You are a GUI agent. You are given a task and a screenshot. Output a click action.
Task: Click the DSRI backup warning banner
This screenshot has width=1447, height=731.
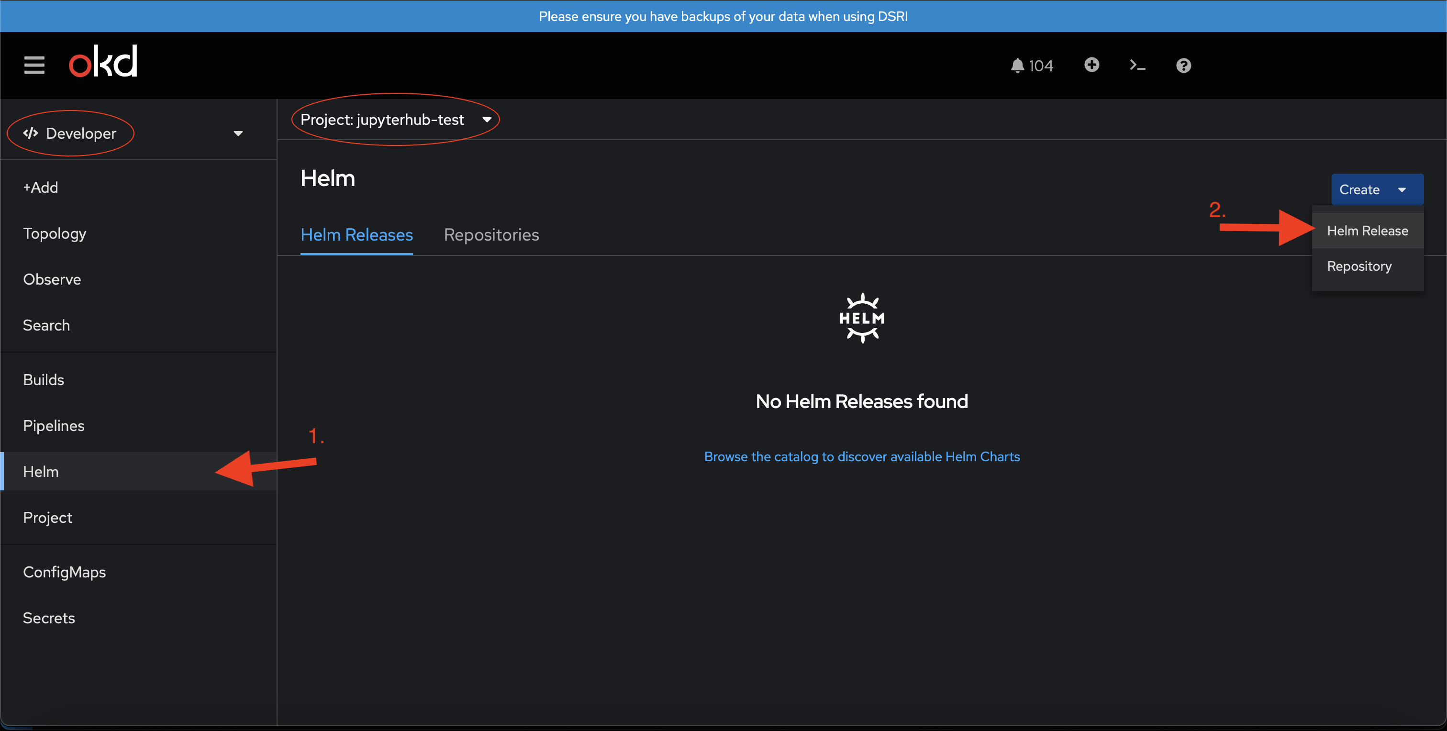723,16
